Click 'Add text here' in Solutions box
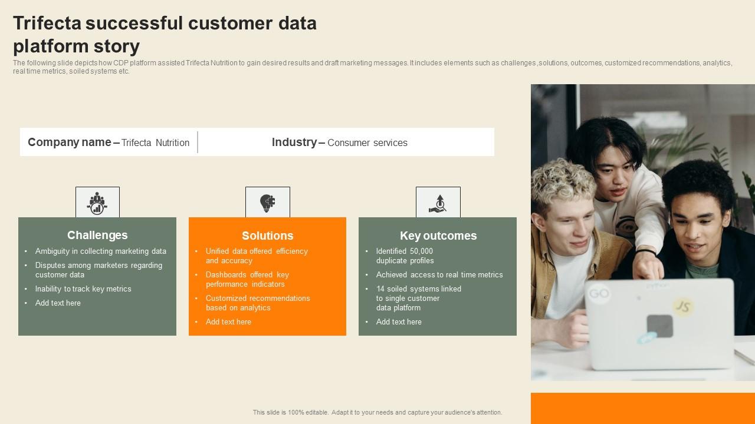755x424 pixels. point(228,322)
